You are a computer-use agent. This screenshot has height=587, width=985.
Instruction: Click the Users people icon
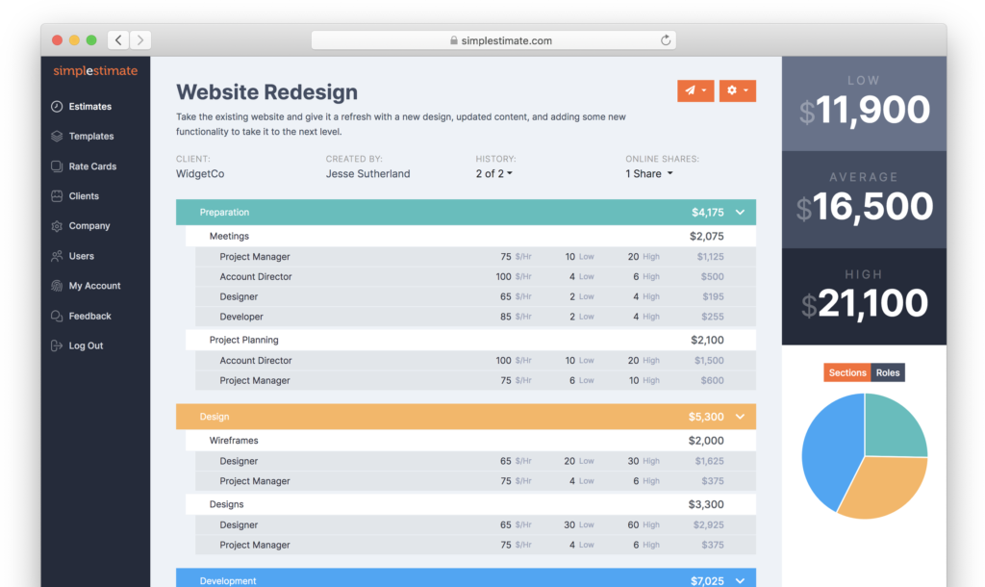tap(57, 256)
